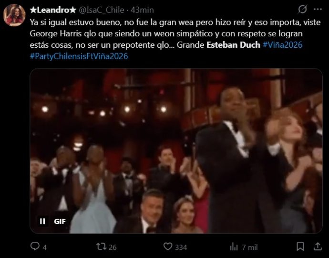The width and height of the screenshot is (329, 258).
Task: Open view analytics bar chart icon
Action: (x=234, y=247)
